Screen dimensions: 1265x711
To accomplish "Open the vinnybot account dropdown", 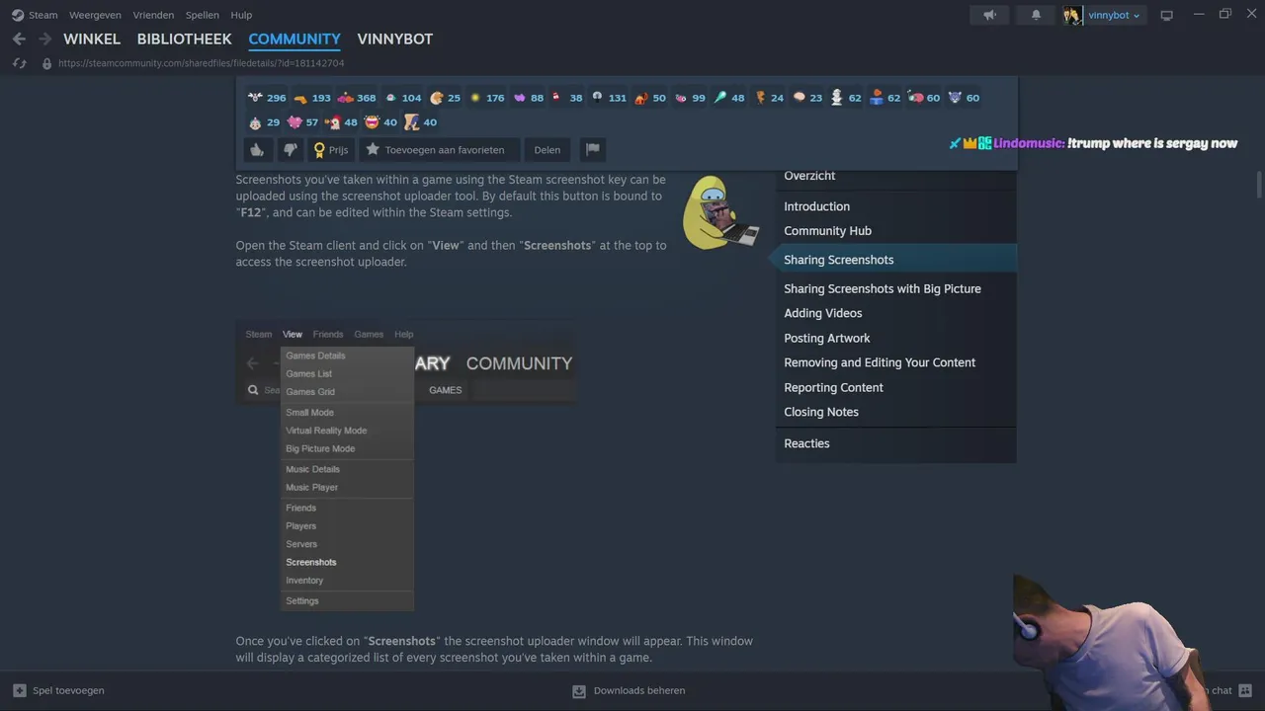I will point(1103,15).
